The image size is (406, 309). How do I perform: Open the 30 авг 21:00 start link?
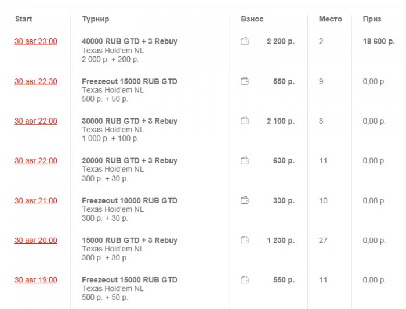point(36,201)
